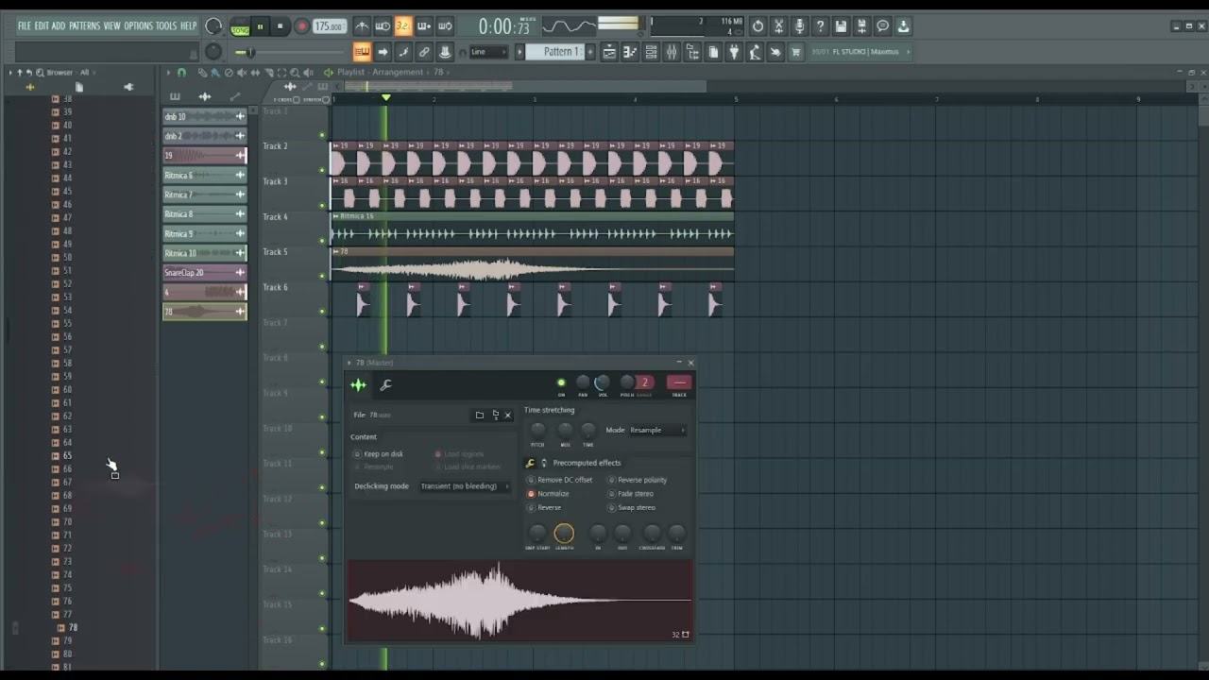Remove the loaded sample with the X icon
Screen dimensions: 1209x680
click(x=507, y=415)
